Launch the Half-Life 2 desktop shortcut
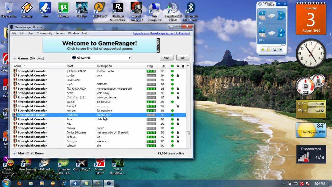332x187 pixels. tap(100, 10)
